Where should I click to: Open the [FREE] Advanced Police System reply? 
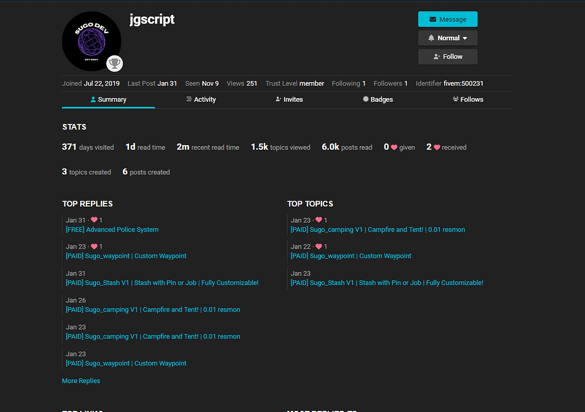(112, 230)
